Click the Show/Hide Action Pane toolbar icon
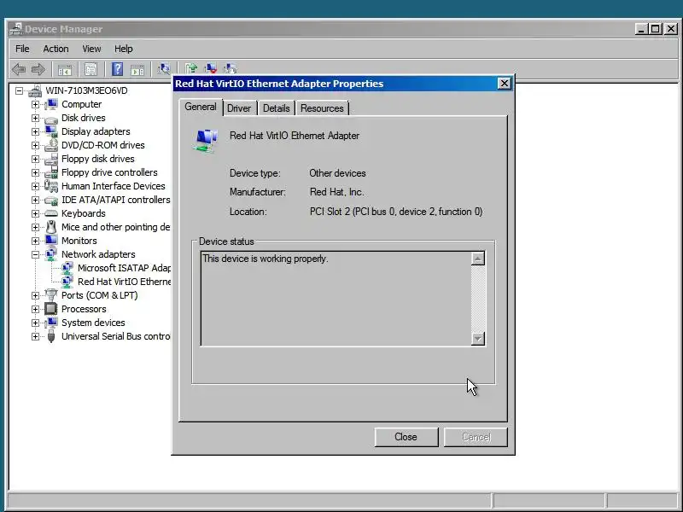Screen dimensions: 683x512 click(x=137, y=69)
